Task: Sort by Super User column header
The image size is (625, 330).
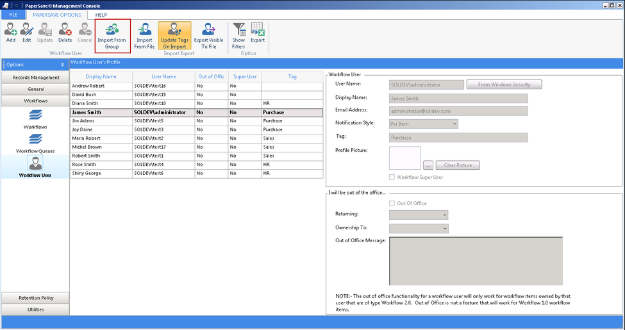Action: [245, 76]
